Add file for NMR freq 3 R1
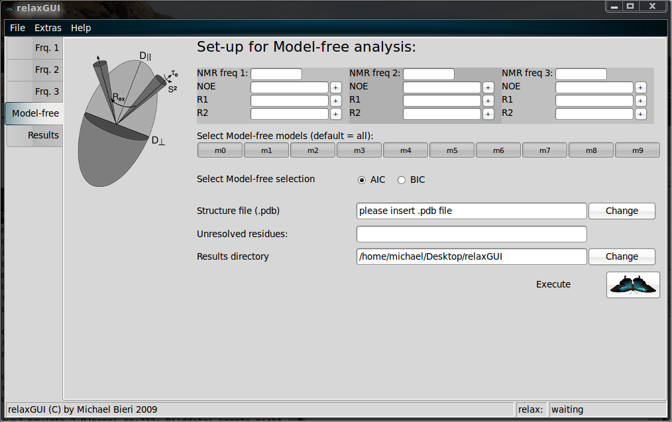This screenshot has height=422, width=672. [640, 101]
